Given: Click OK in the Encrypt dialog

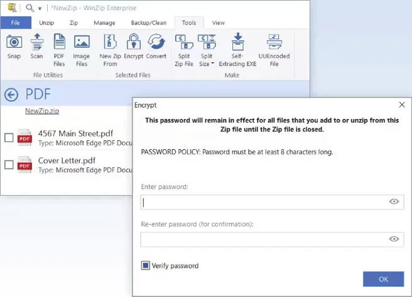Looking at the screenshot, I should click(383, 279).
